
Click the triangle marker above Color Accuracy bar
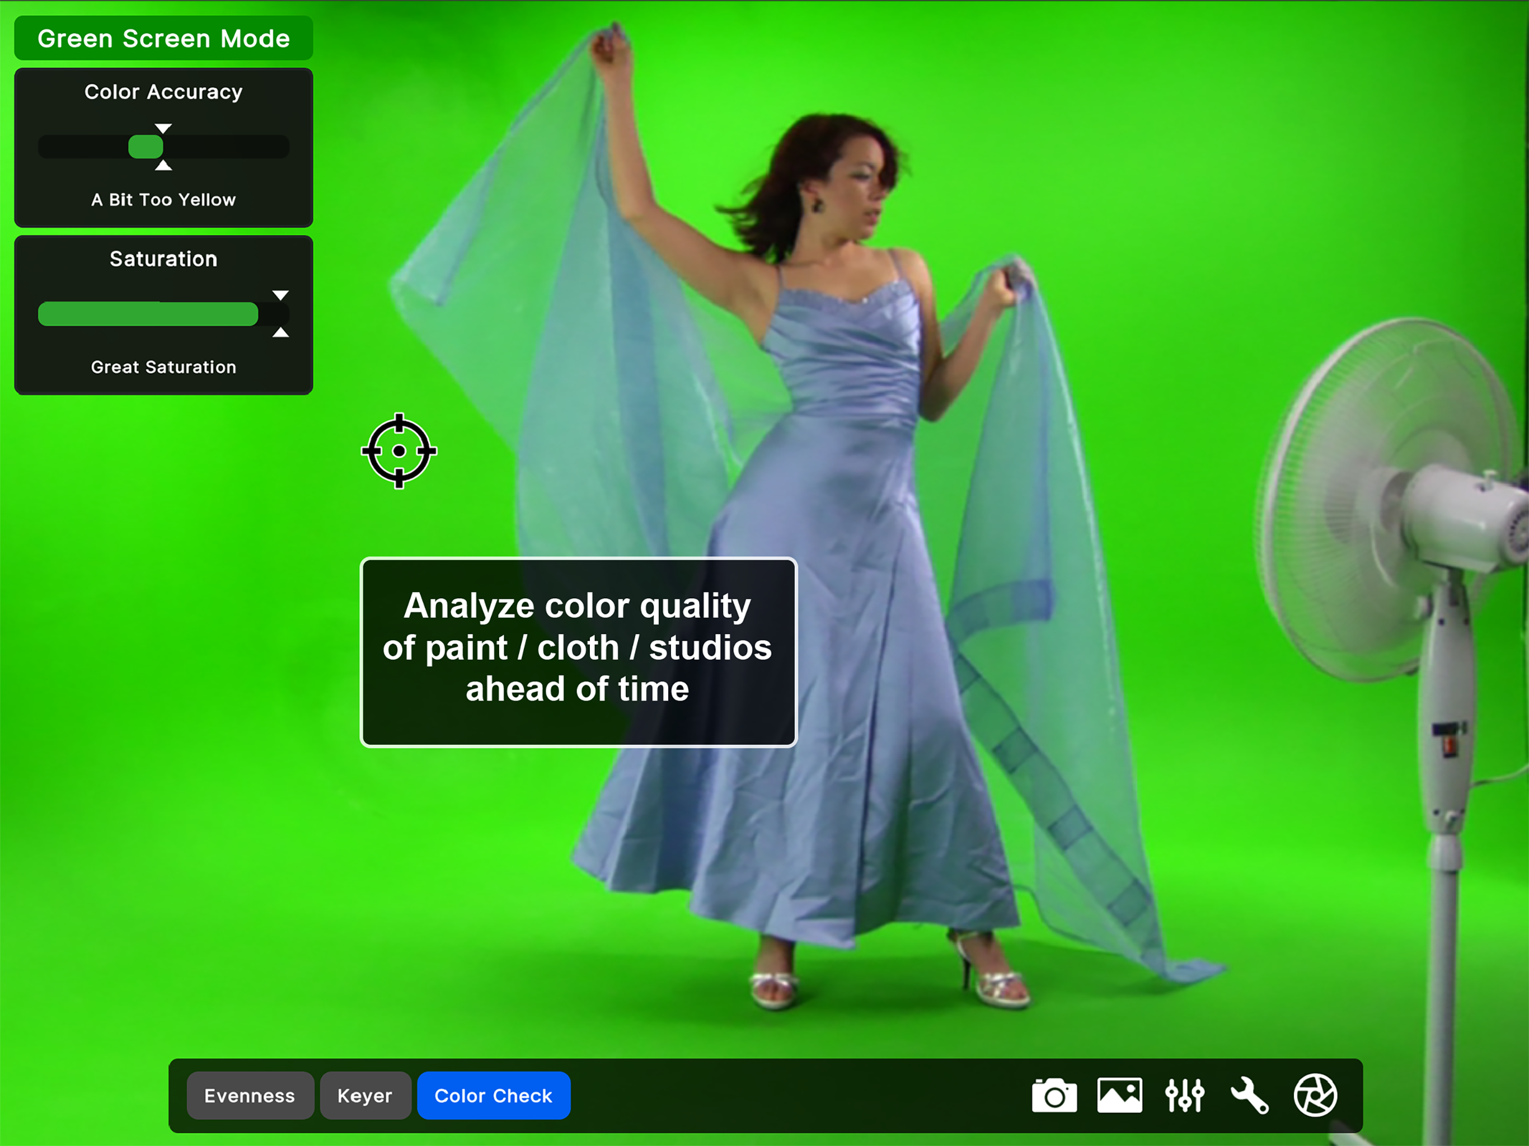click(x=163, y=129)
